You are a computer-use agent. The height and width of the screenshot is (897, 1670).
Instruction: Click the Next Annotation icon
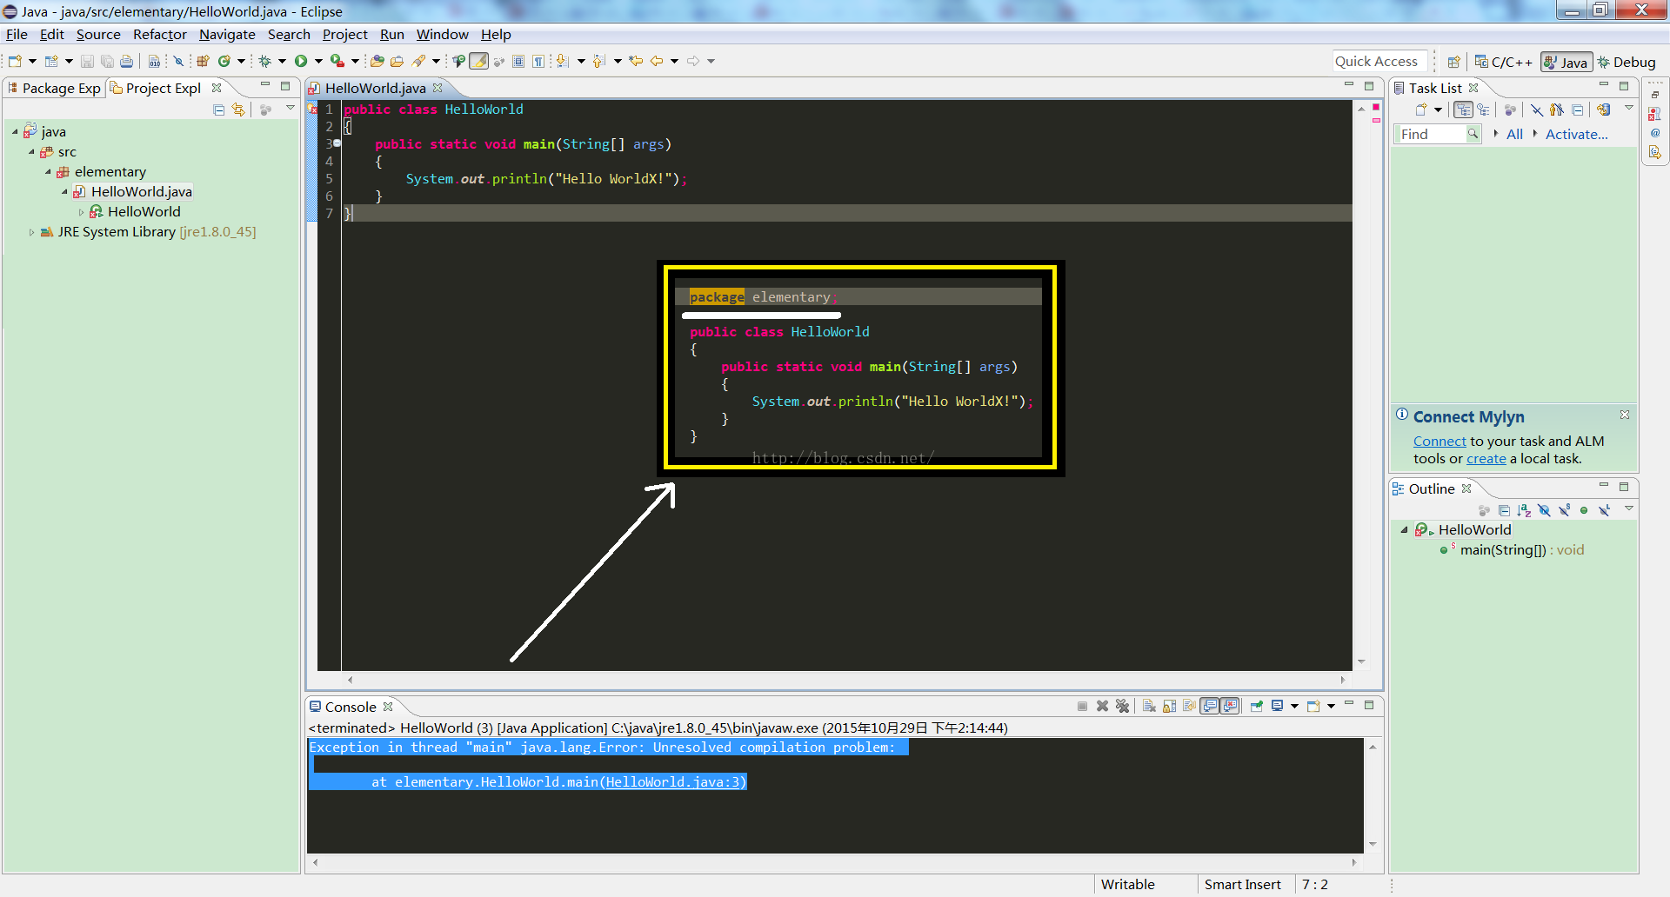(562, 61)
